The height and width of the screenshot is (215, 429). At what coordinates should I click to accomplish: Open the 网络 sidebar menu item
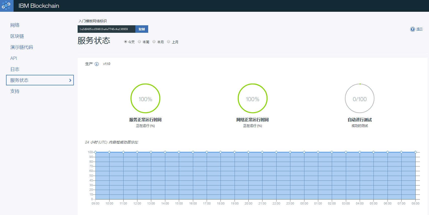[15, 25]
